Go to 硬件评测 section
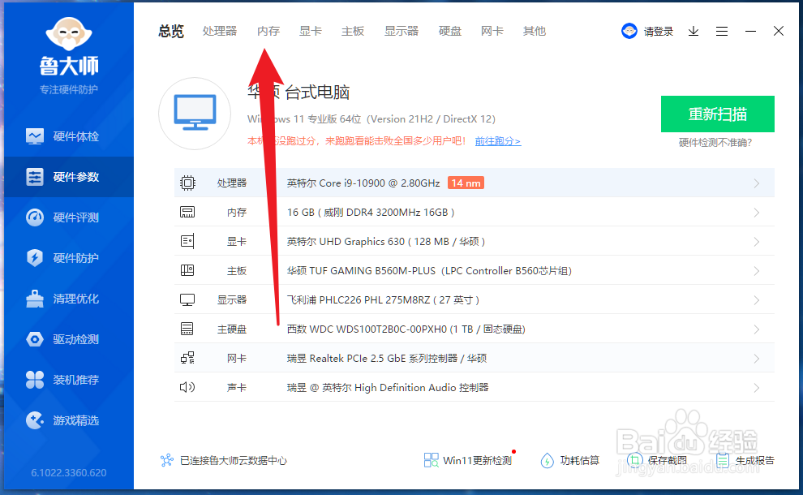 pos(69,217)
